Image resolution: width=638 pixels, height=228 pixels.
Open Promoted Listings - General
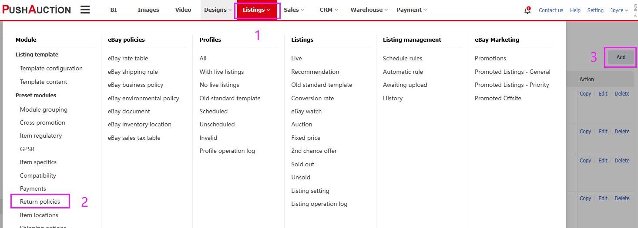coord(512,72)
